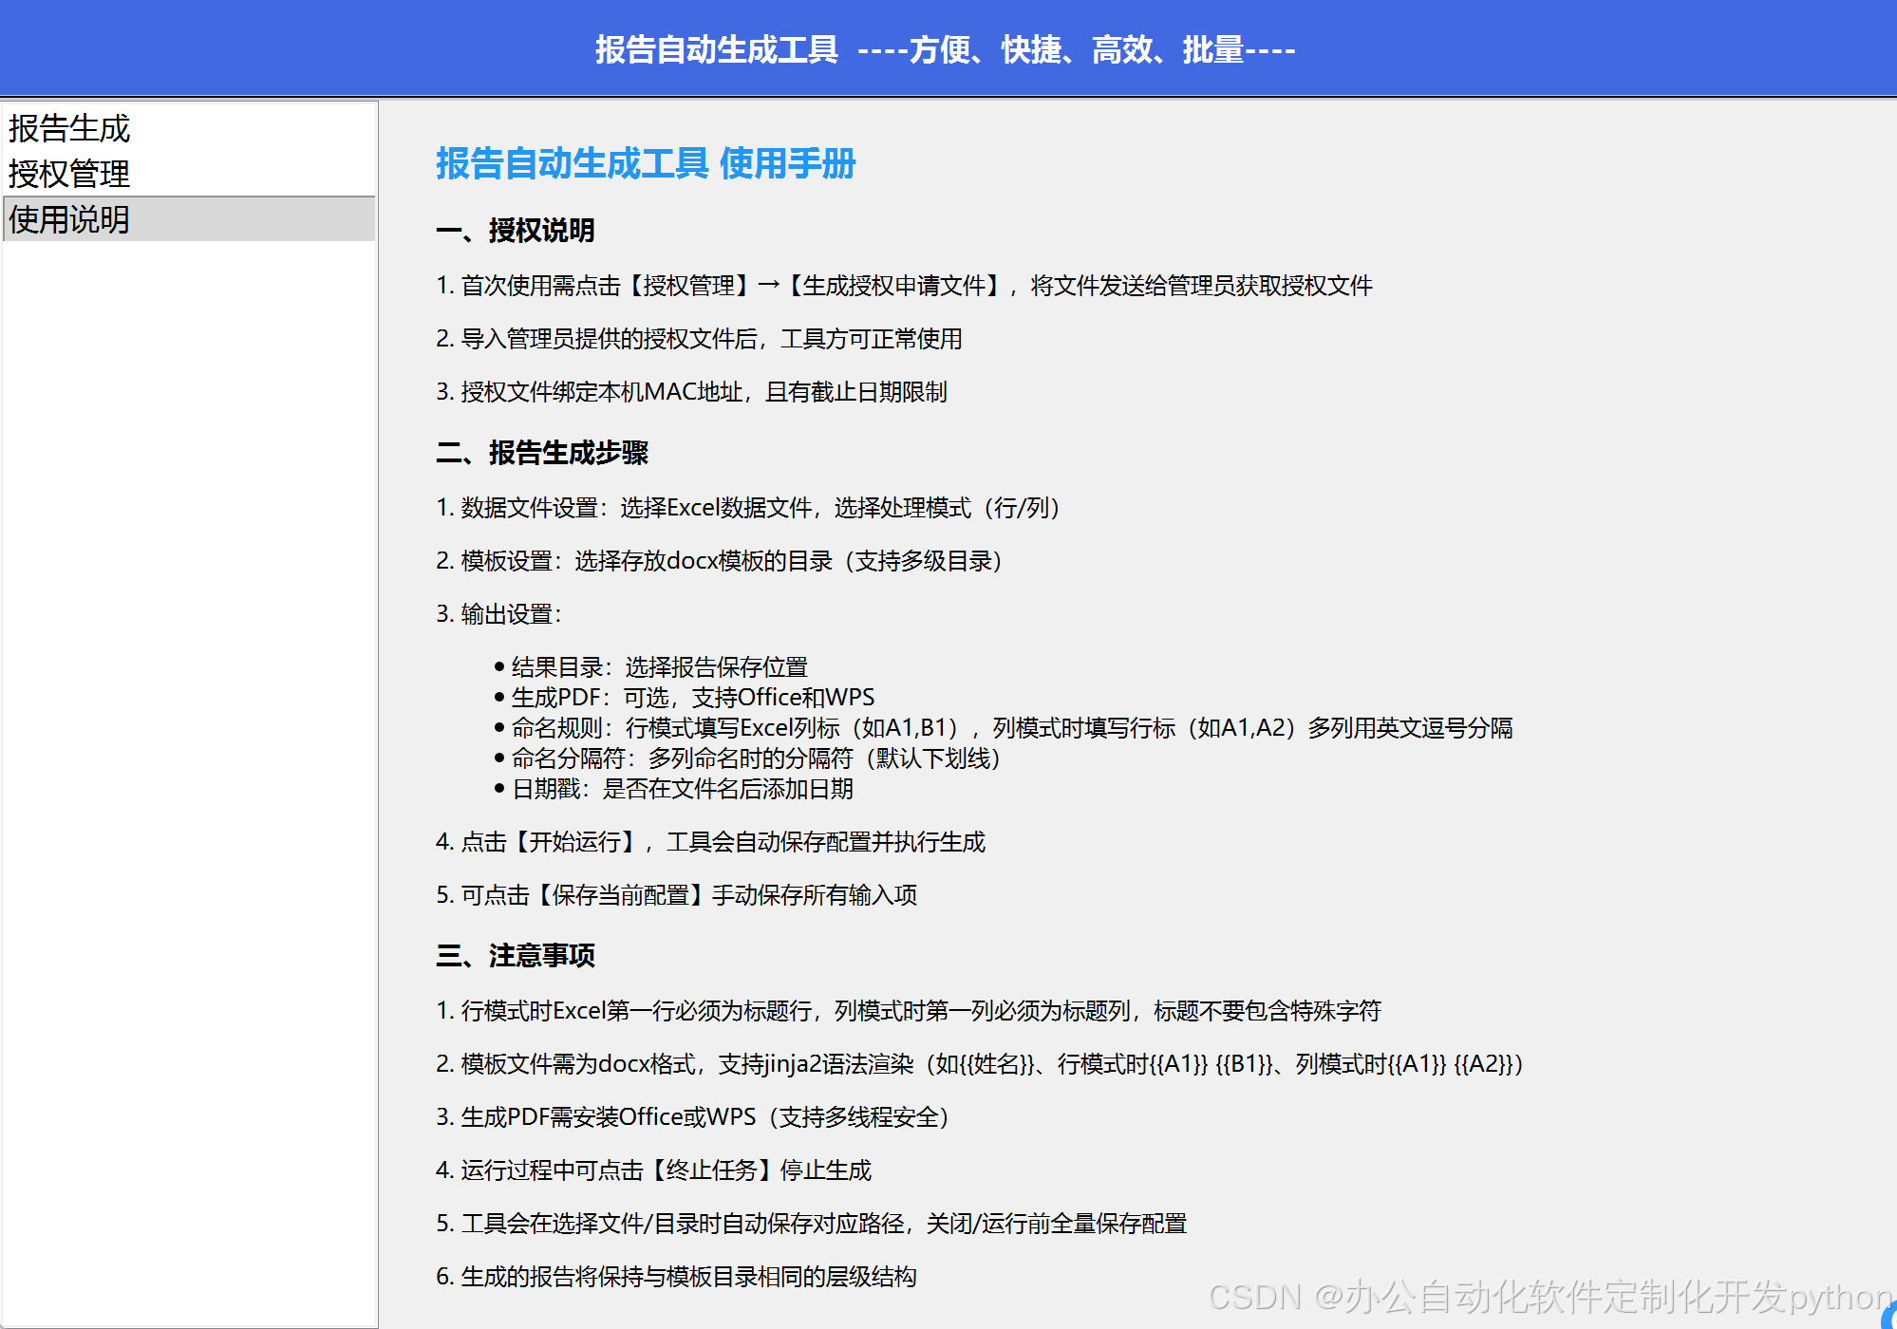
Task: Select the 使用说明 sidebar entry
Action: [69, 219]
